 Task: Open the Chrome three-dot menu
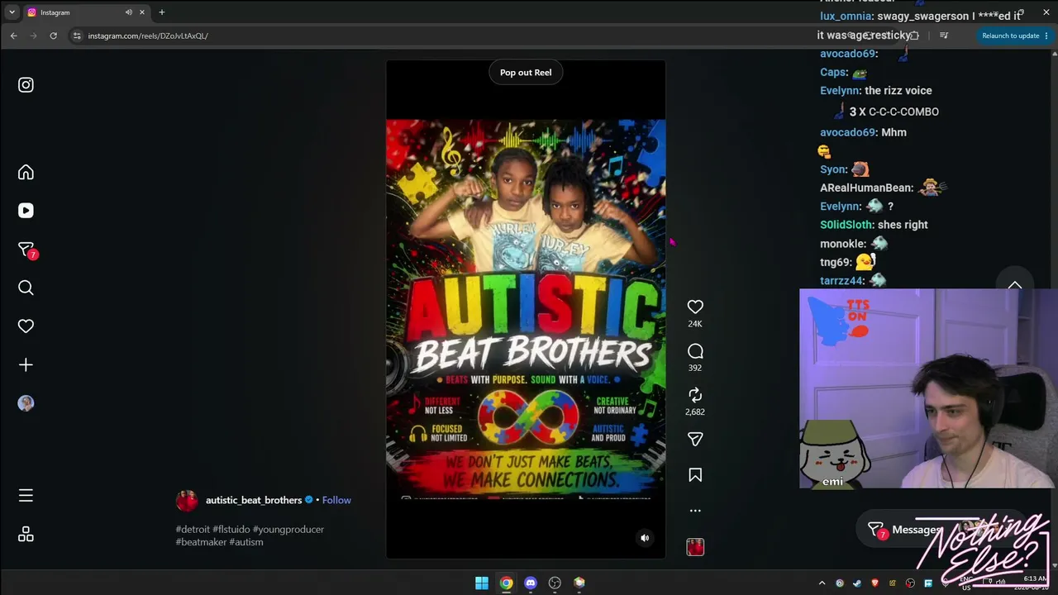(1047, 36)
